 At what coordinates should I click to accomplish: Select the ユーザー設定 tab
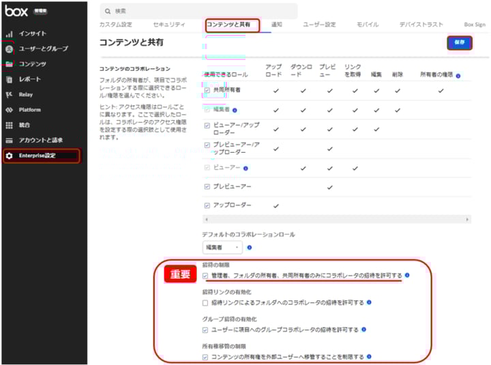click(x=319, y=25)
